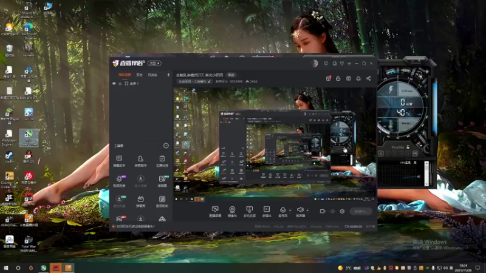486x273 pixels.
Task: Open the 房管助手 toolbox tool
Action: (140, 161)
